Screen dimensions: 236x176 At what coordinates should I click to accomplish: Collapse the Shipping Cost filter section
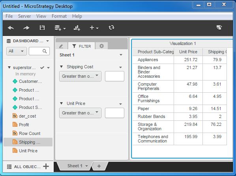pyautogui.click(x=61, y=67)
